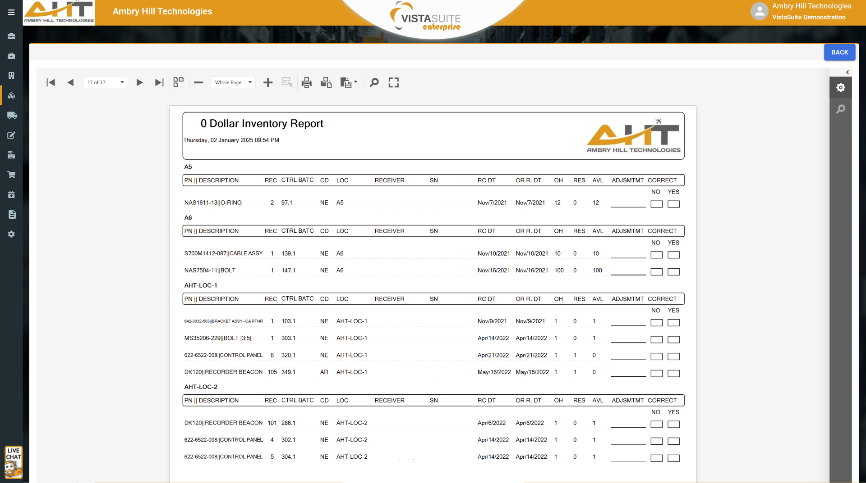Click the BACK button

(839, 52)
